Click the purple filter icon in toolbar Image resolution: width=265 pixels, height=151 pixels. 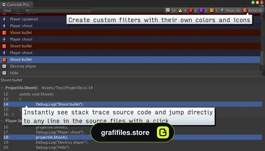[201, 10]
